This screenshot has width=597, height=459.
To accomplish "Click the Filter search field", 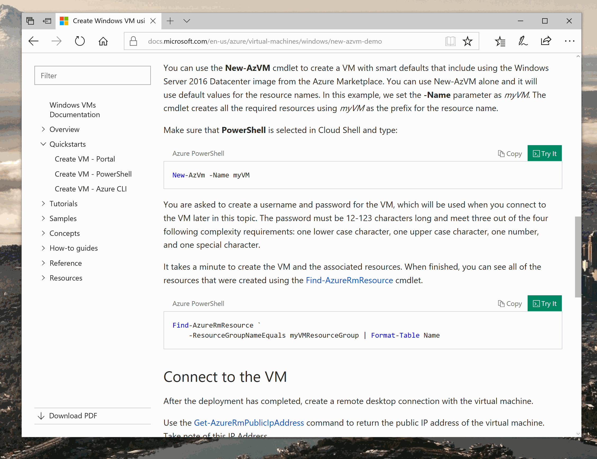I will [x=92, y=75].
